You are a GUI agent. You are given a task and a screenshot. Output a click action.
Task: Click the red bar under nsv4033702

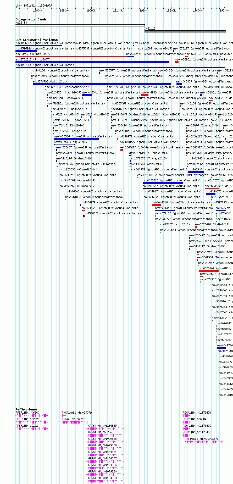(x=209, y=271)
